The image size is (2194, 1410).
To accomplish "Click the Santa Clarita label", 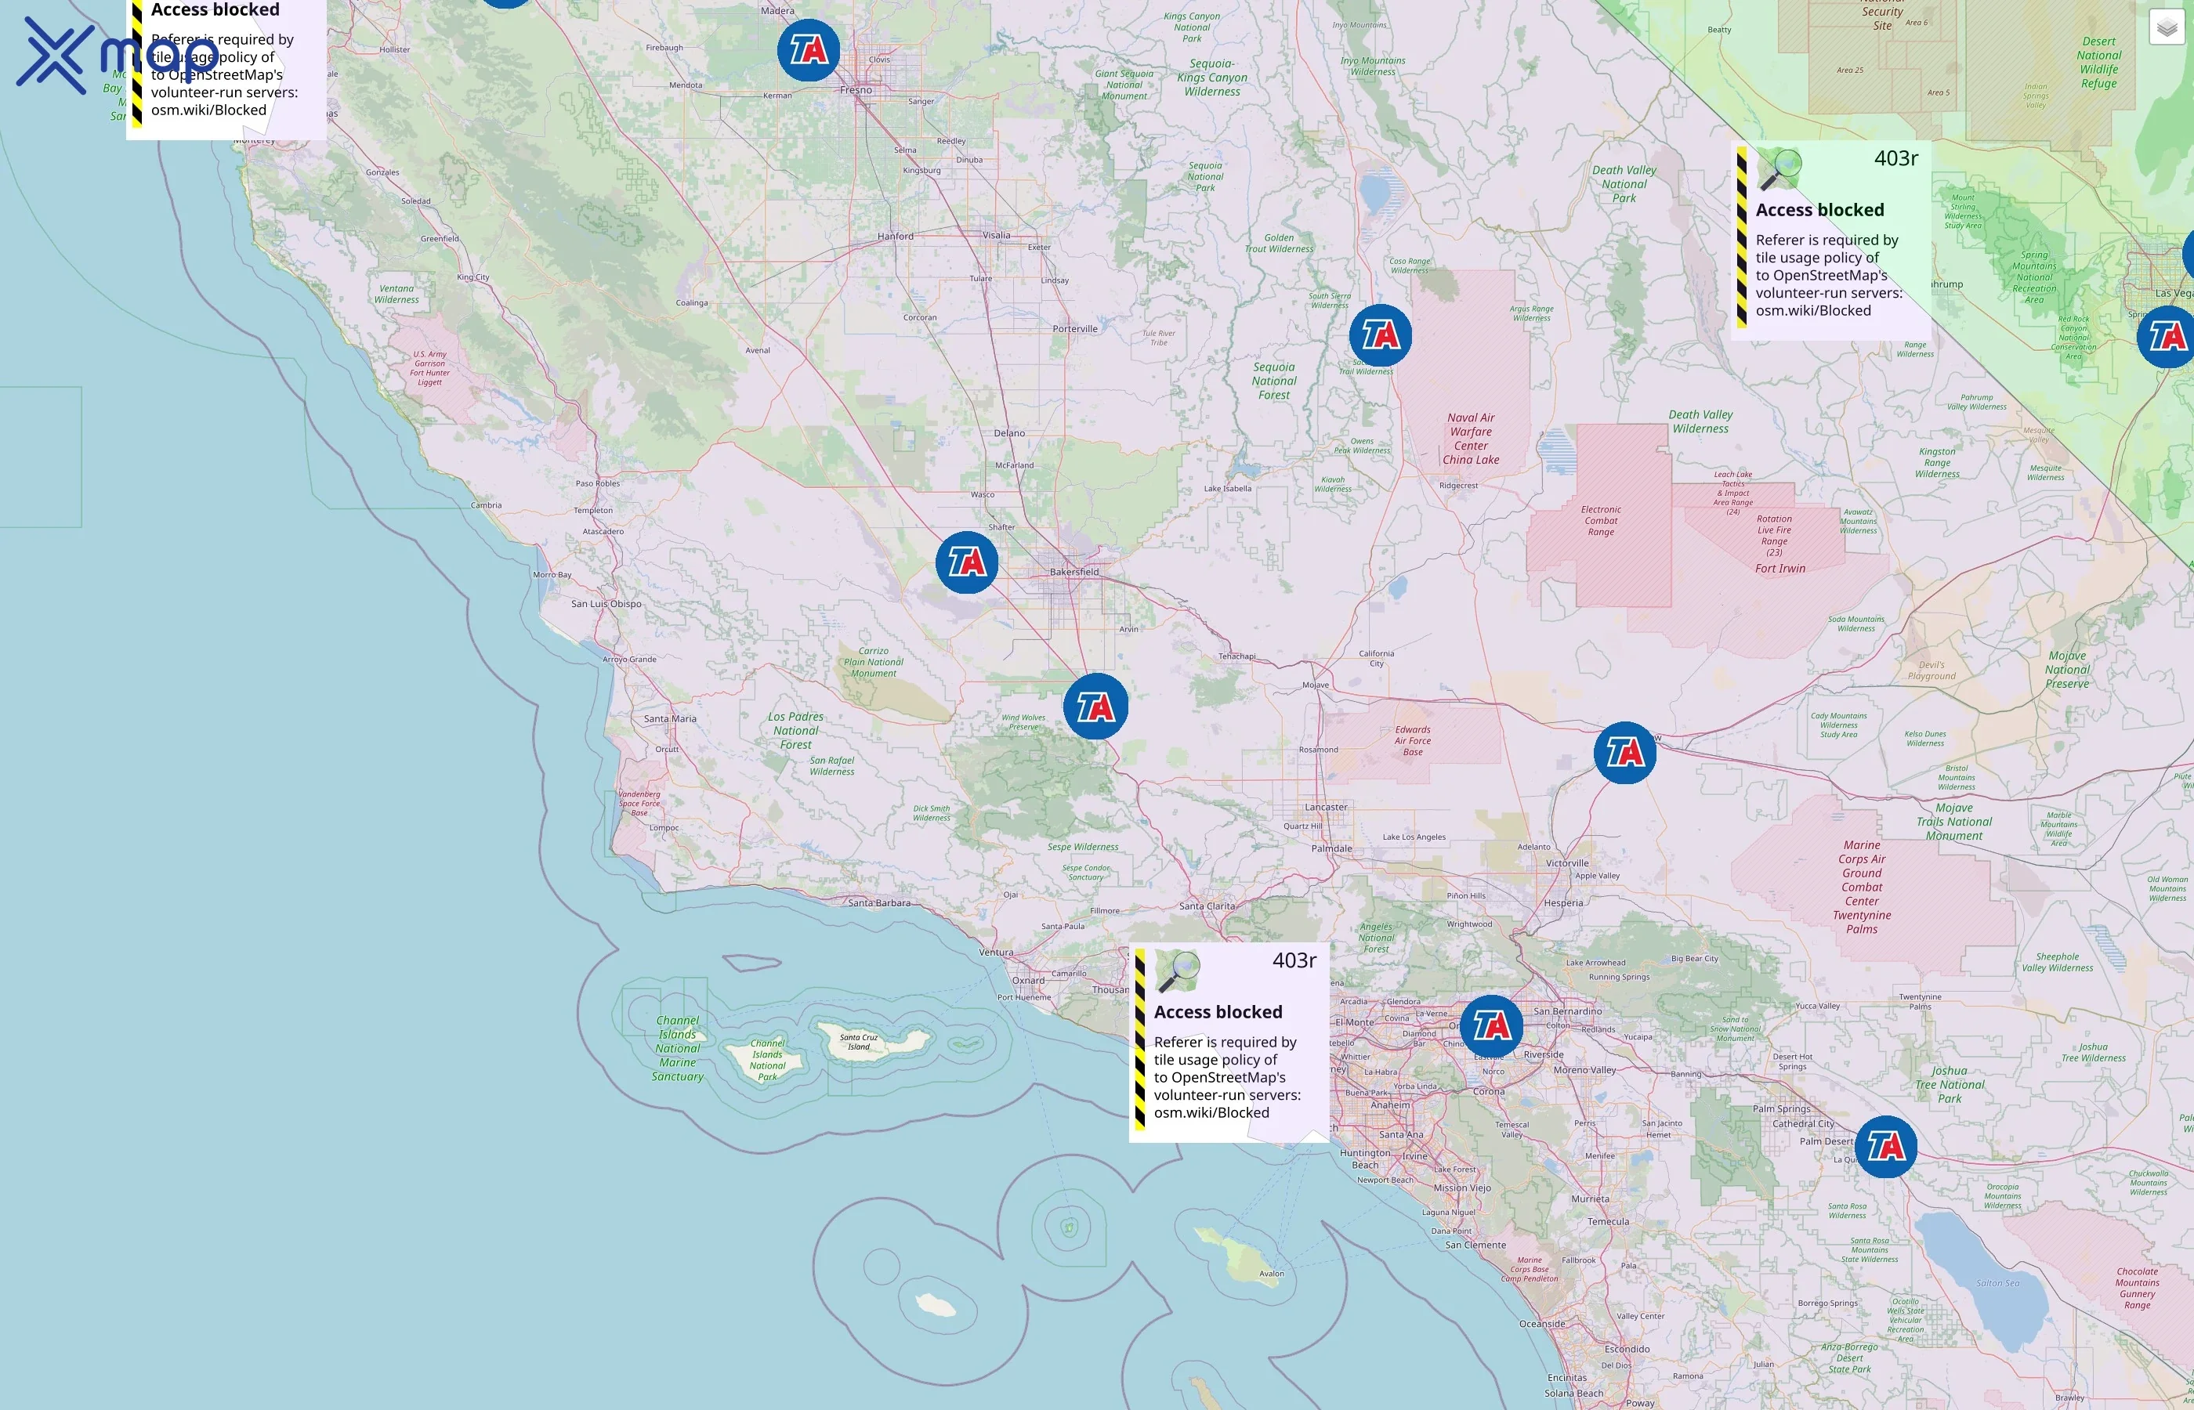I will [1207, 906].
